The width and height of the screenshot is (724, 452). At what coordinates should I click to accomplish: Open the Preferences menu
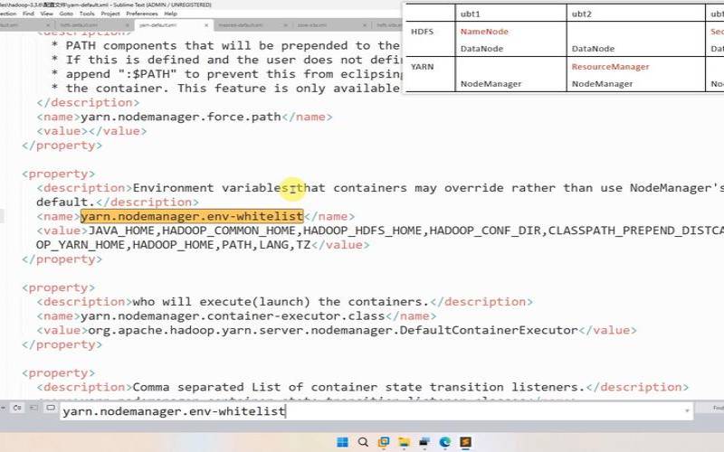pos(141,14)
